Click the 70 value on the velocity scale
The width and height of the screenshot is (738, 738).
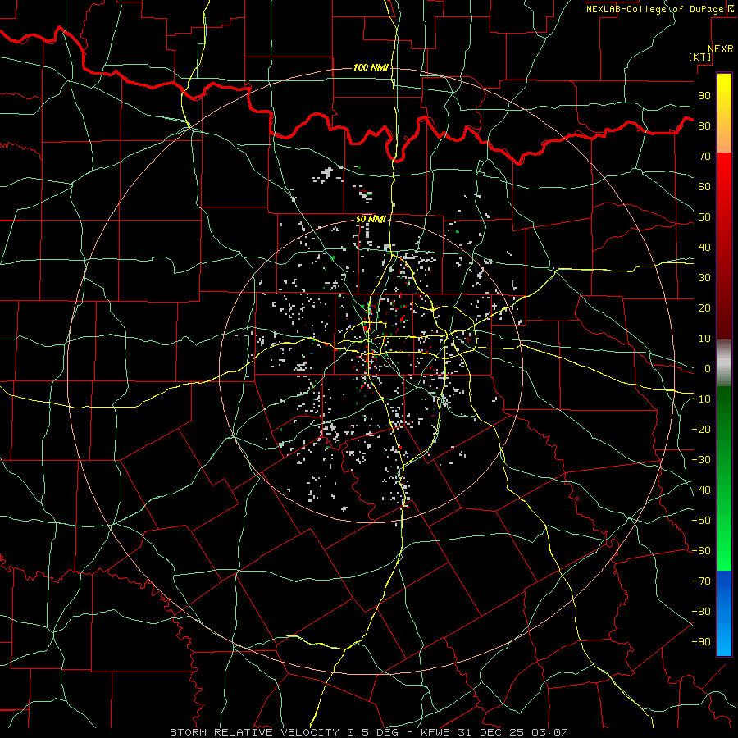tap(704, 157)
